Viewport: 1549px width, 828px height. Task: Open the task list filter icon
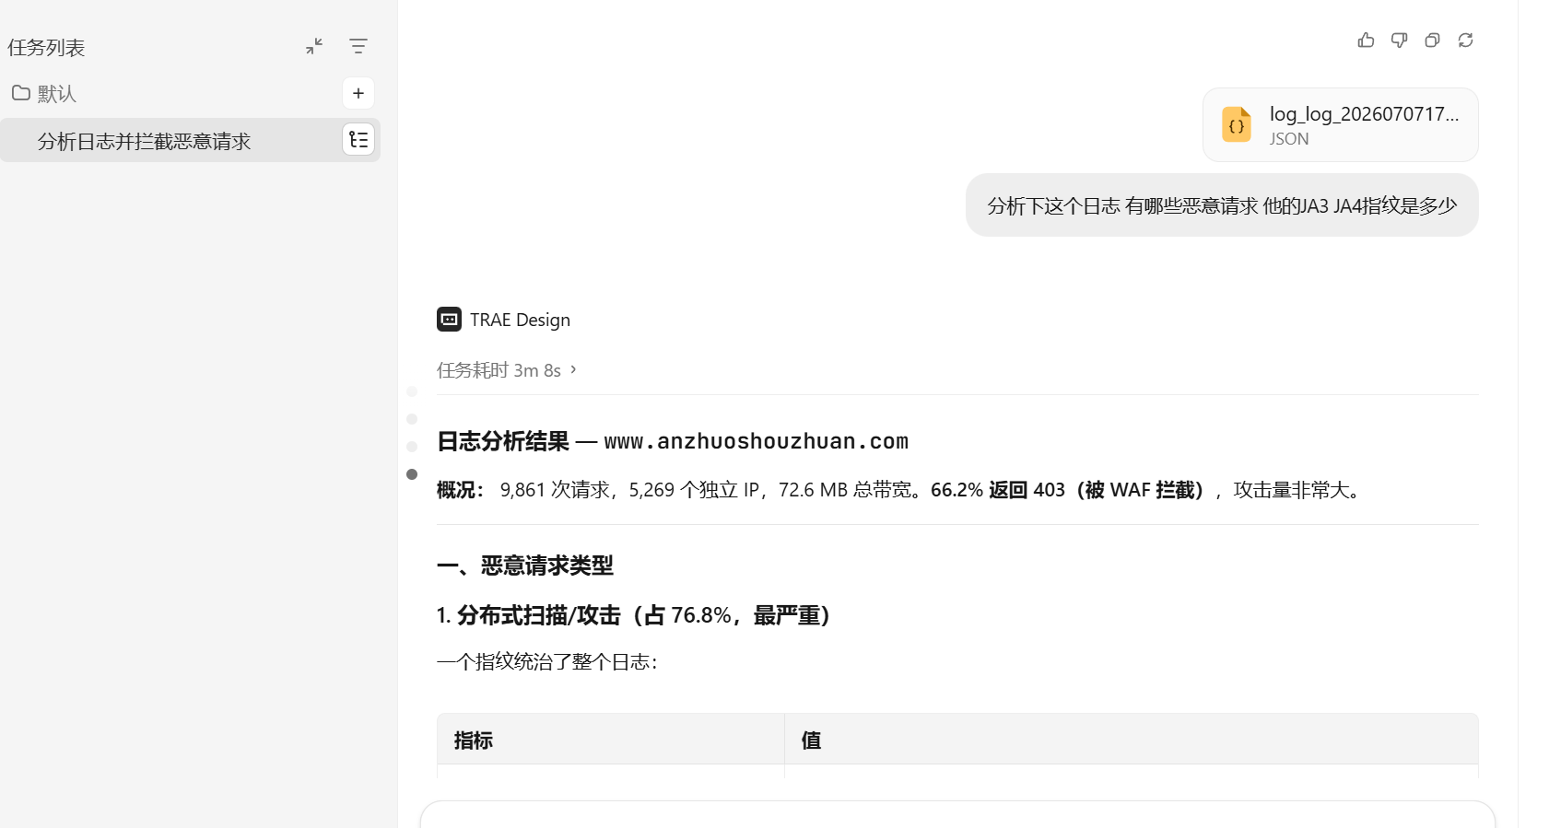tap(358, 46)
